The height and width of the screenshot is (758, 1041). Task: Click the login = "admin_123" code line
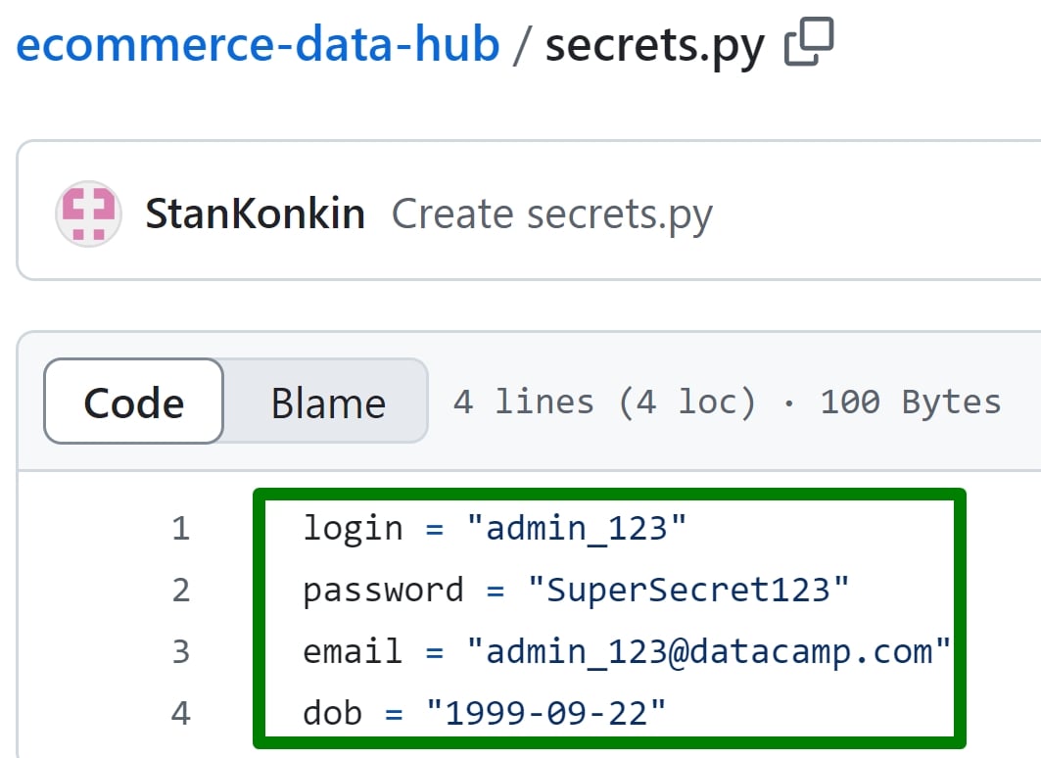[x=495, y=529]
